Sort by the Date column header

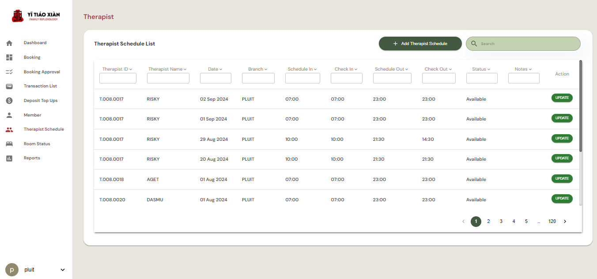pos(215,69)
